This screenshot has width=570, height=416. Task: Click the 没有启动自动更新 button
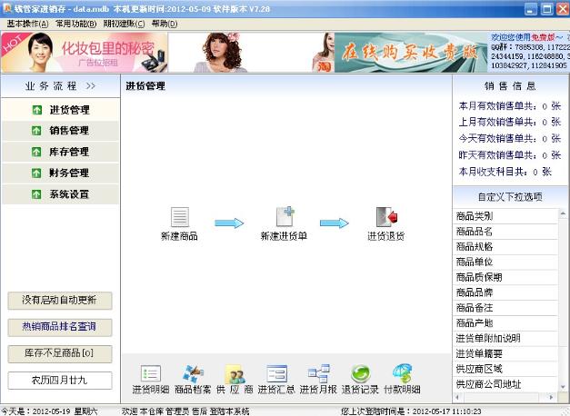(60, 301)
